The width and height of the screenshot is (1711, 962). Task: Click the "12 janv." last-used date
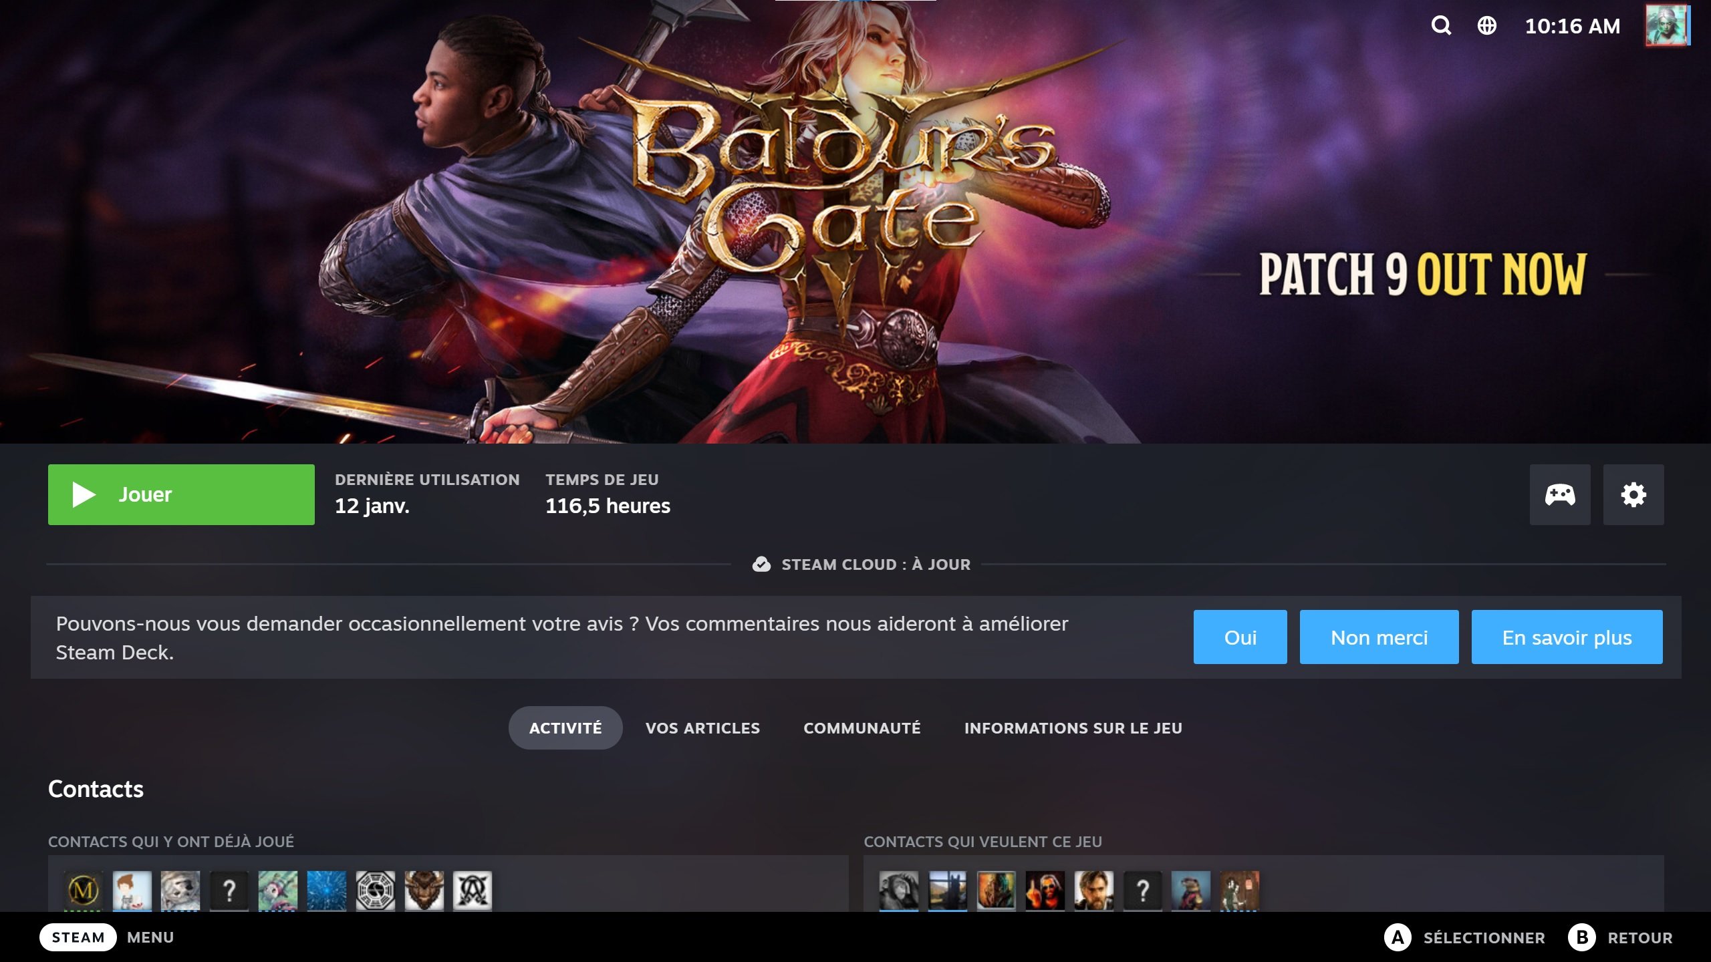(x=372, y=506)
